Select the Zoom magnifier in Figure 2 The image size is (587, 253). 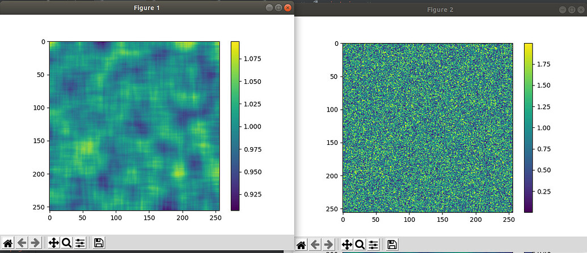(x=360, y=245)
